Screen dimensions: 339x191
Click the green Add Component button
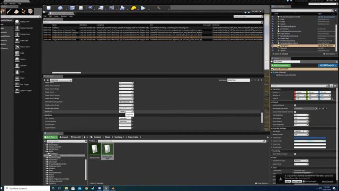click(x=281, y=65)
